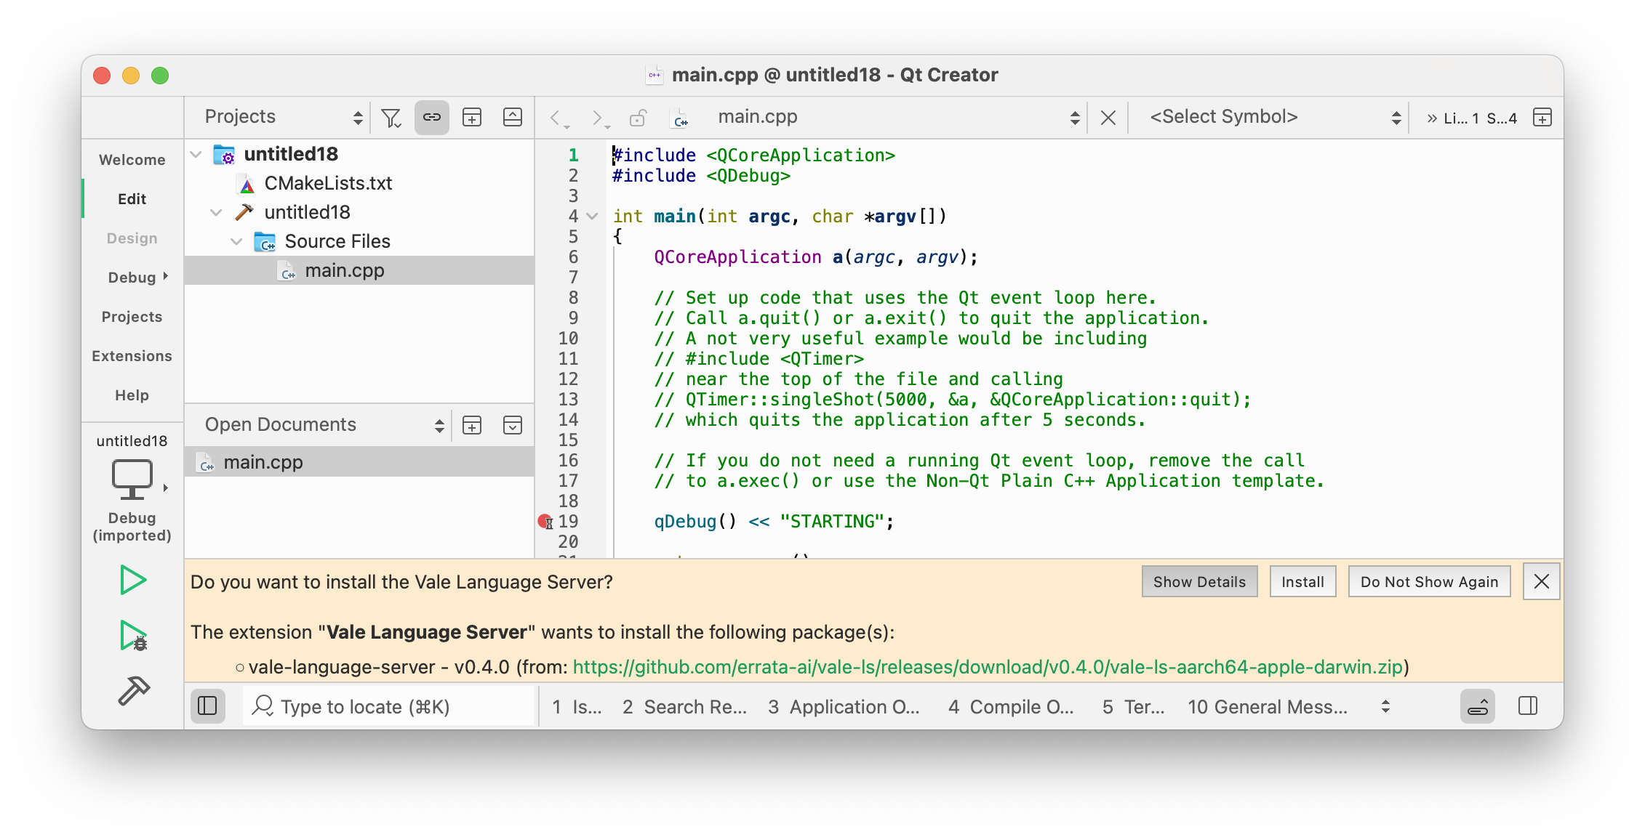The image size is (1645, 837).
Task: Open the vale-ls GitHub download link
Action: pyautogui.click(x=987, y=667)
